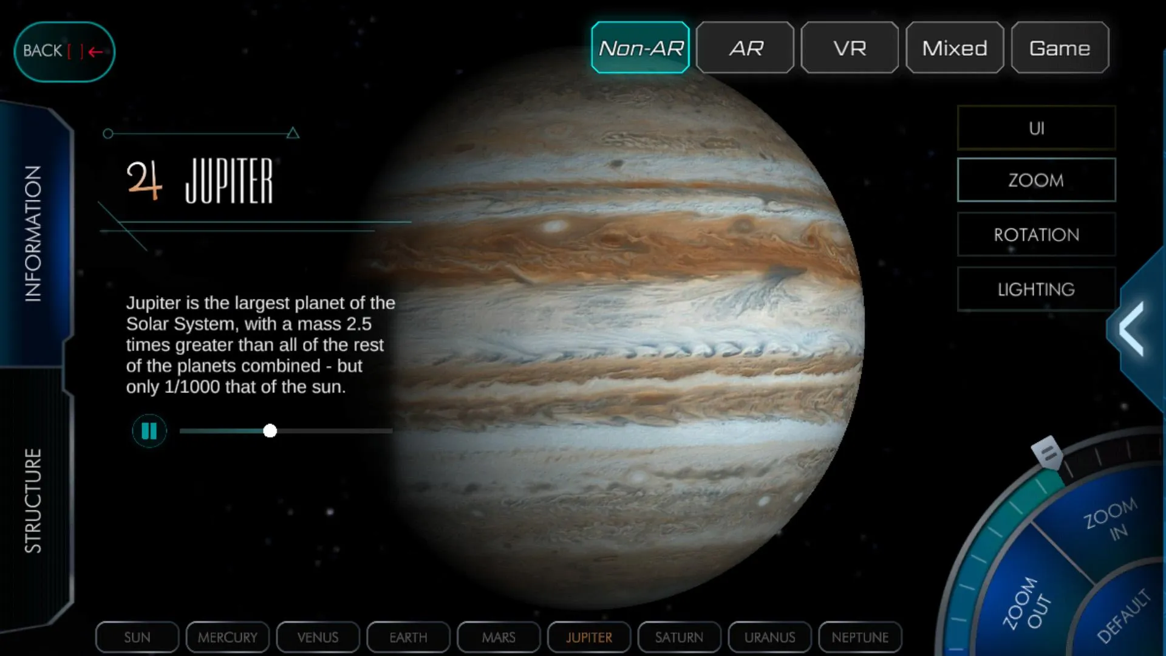Click the LIGHTING control panel icon
This screenshot has width=1166, height=656.
point(1036,289)
